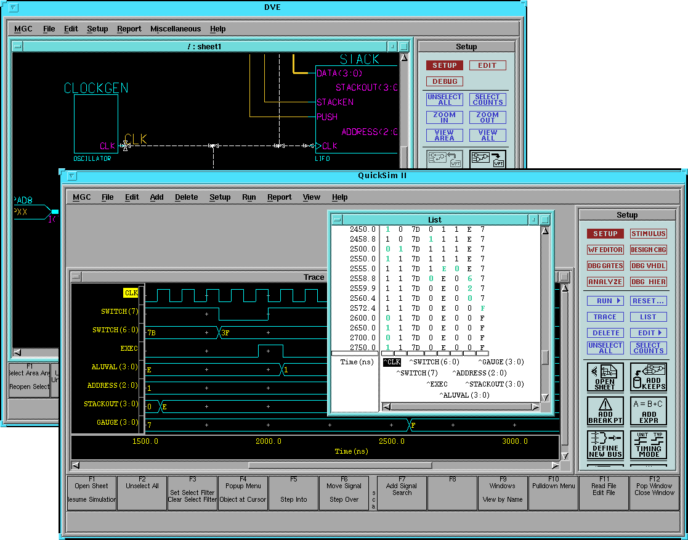Click the List window vertical scrollbar thumb
Image resolution: width=688 pixels, height=540 pixels.
pos(545,358)
